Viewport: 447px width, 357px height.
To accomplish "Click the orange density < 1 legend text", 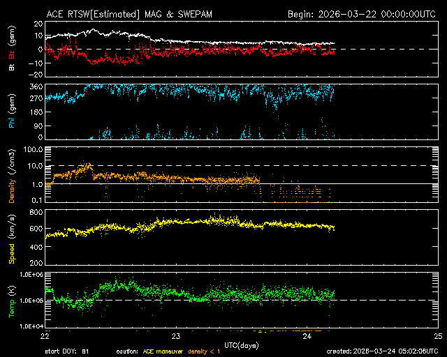I will [x=212, y=351].
